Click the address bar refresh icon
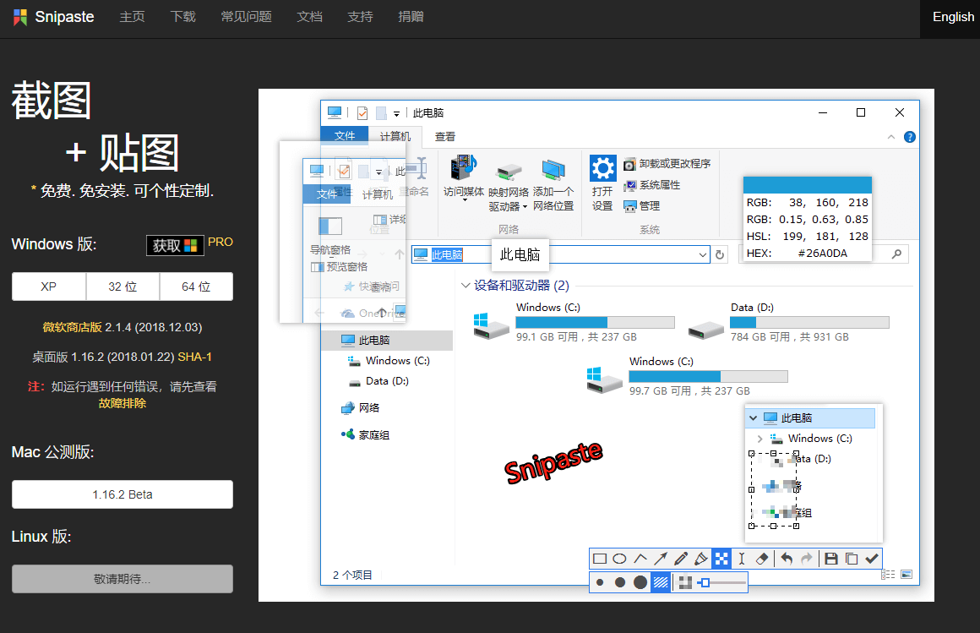The image size is (980, 633). click(x=720, y=254)
